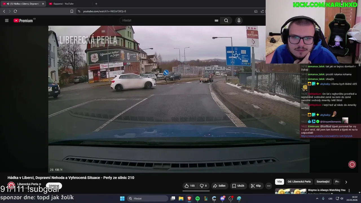Open options for Waymo video suggestion

click(x=349, y=190)
